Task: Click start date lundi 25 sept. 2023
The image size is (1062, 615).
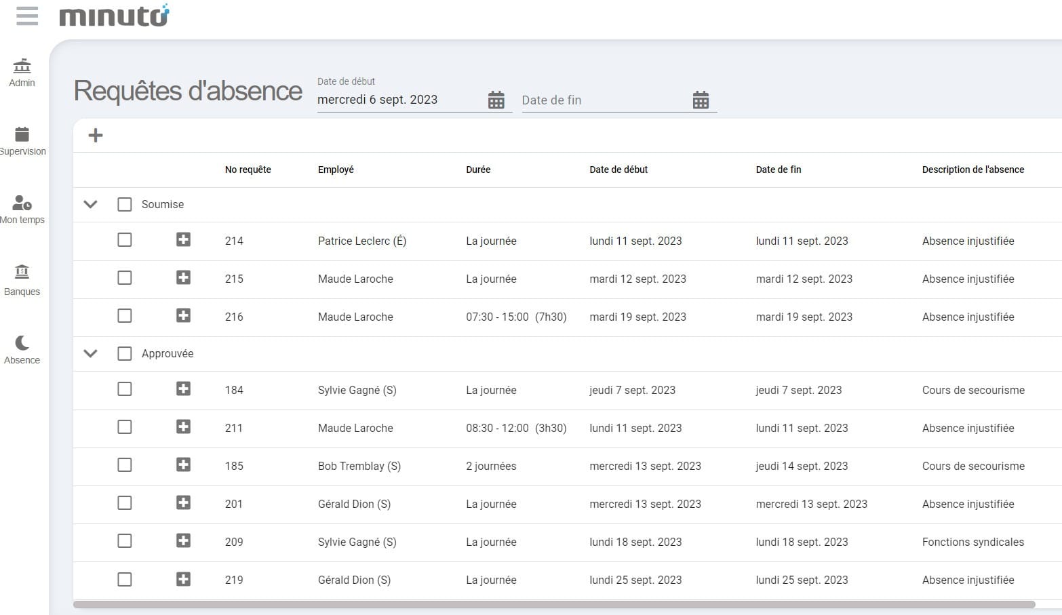Action: click(x=635, y=580)
